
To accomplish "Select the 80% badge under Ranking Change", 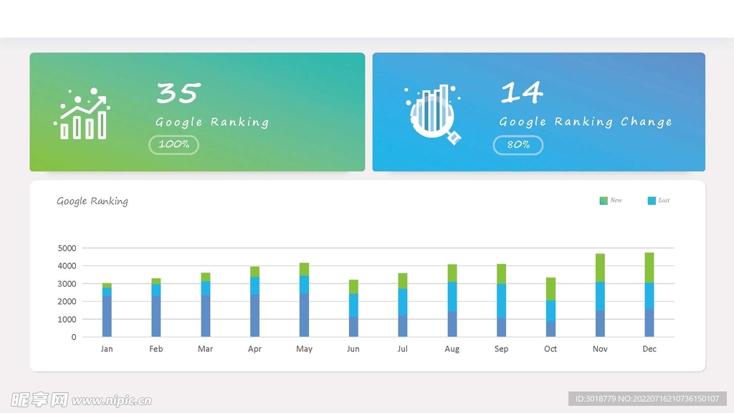I will tap(518, 145).
